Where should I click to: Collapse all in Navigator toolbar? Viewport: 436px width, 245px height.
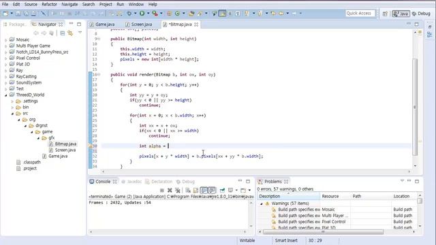(63, 33)
